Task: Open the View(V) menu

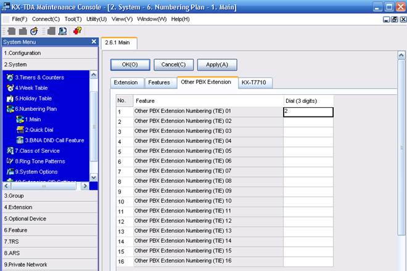Action: (122, 19)
